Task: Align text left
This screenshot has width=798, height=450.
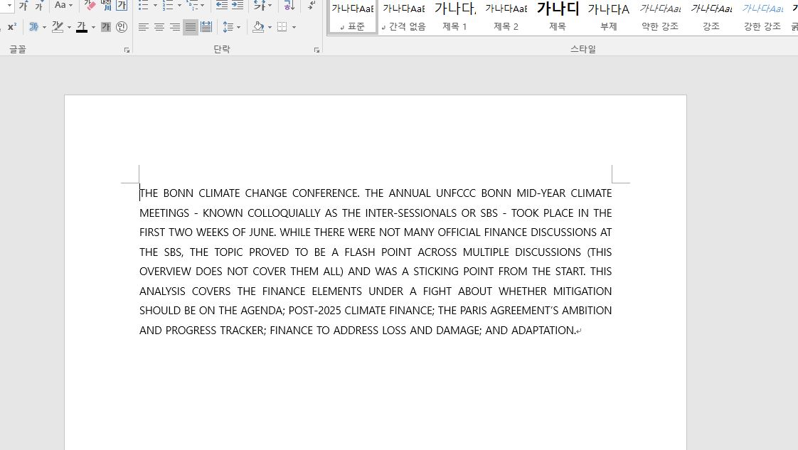Action: [144, 27]
